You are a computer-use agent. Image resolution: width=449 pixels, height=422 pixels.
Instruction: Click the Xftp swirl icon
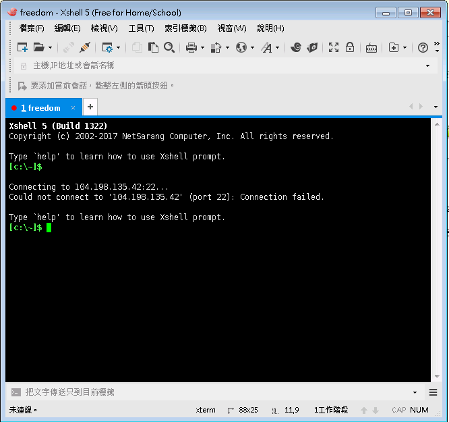[x=312, y=47]
